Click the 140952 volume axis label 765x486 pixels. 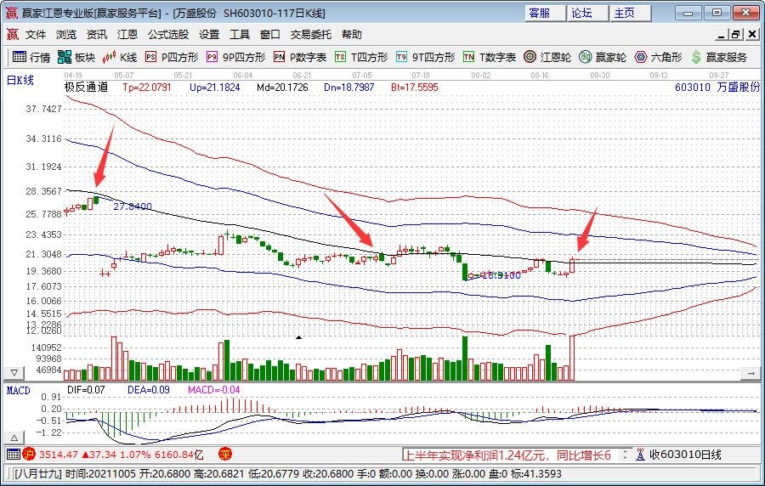point(47,348)
